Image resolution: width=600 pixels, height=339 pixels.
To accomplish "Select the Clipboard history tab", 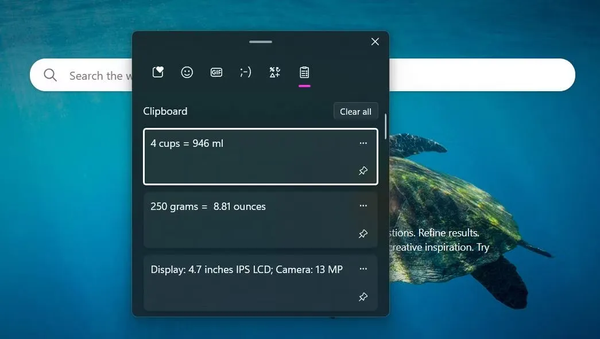I will click(x=304, y=72).
